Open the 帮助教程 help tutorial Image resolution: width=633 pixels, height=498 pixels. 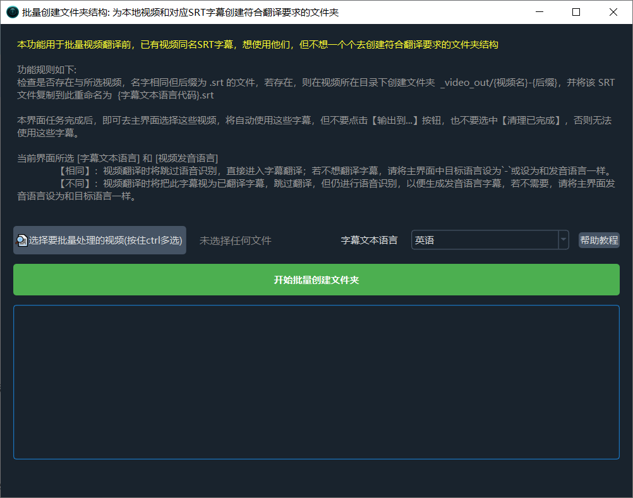tap(599, 240)
